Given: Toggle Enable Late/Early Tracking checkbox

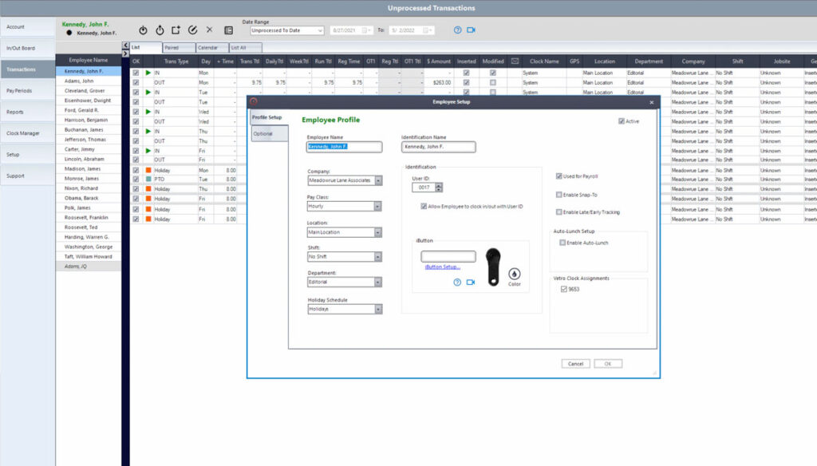Looking at the screenshot, I should (558, 211).
